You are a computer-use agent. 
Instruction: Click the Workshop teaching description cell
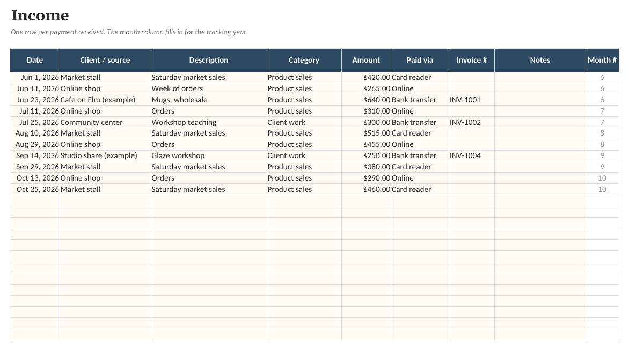(209, 122)
